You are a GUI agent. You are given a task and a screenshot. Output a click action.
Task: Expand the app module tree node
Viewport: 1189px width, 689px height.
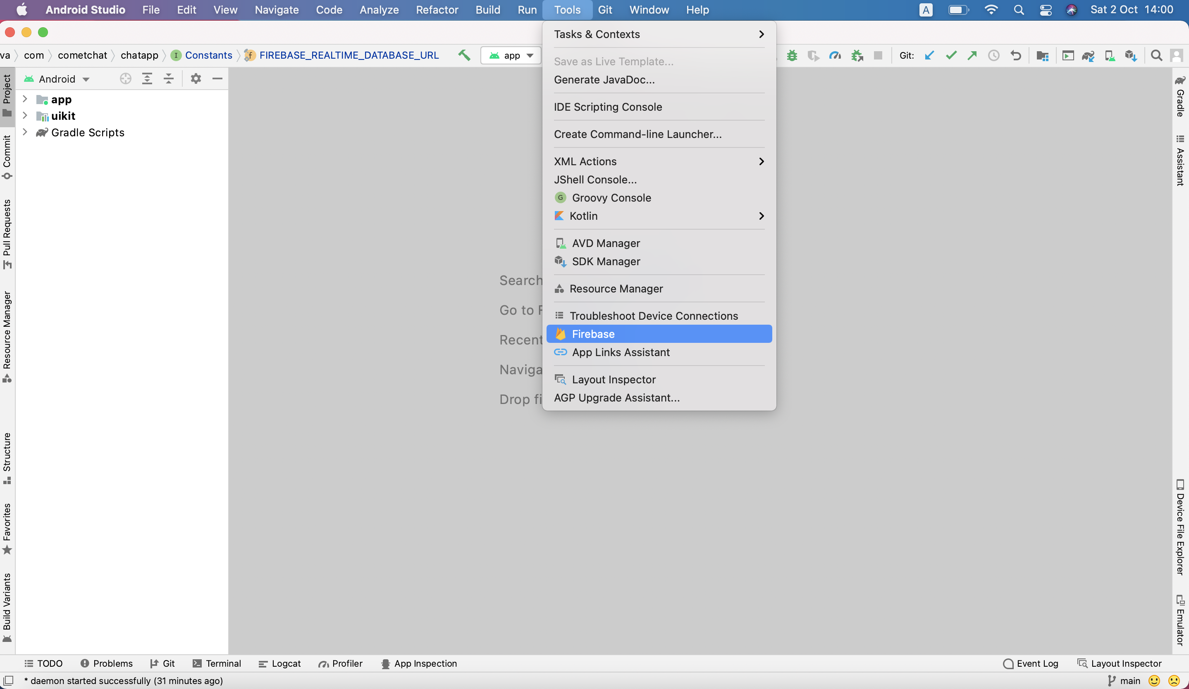tap(25, 99)
